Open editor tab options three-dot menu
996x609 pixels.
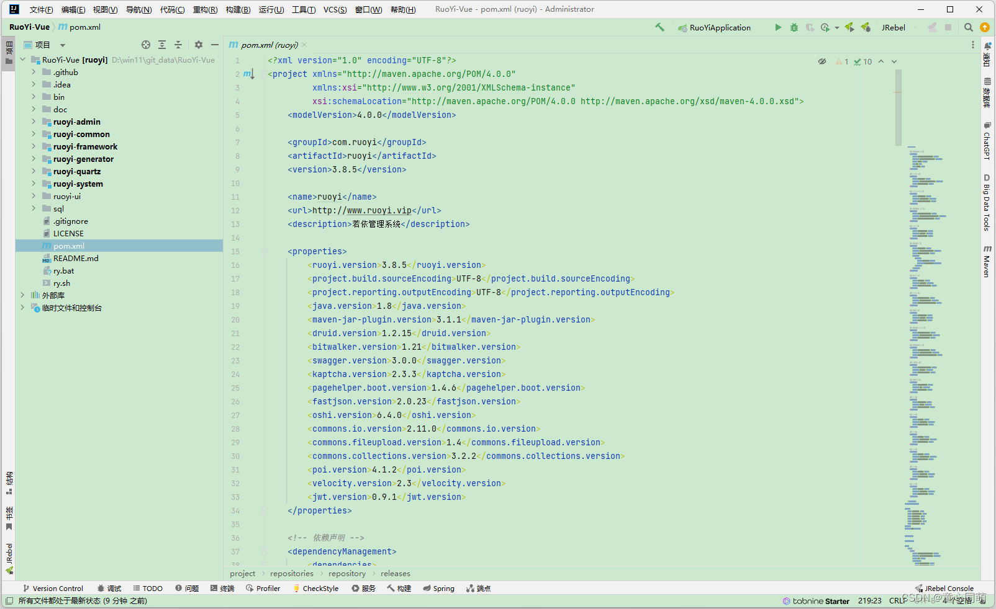973,45
